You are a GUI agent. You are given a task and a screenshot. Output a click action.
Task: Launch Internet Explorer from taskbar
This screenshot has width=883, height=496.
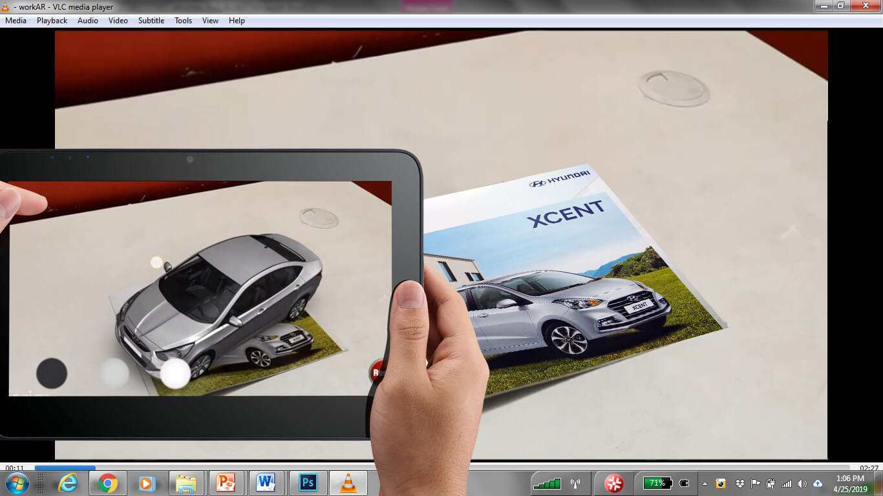click(67, 483)
